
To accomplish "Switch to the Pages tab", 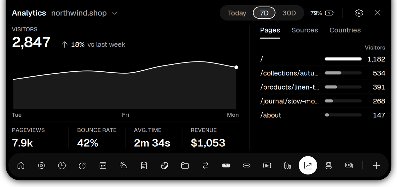I will click(x=270, y=30).
